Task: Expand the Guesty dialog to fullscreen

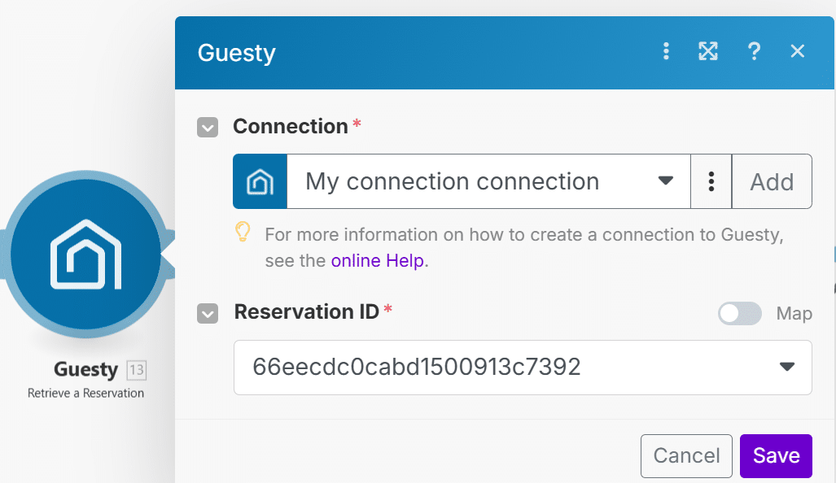Action: pyautogui.click(x=708, y=52)
